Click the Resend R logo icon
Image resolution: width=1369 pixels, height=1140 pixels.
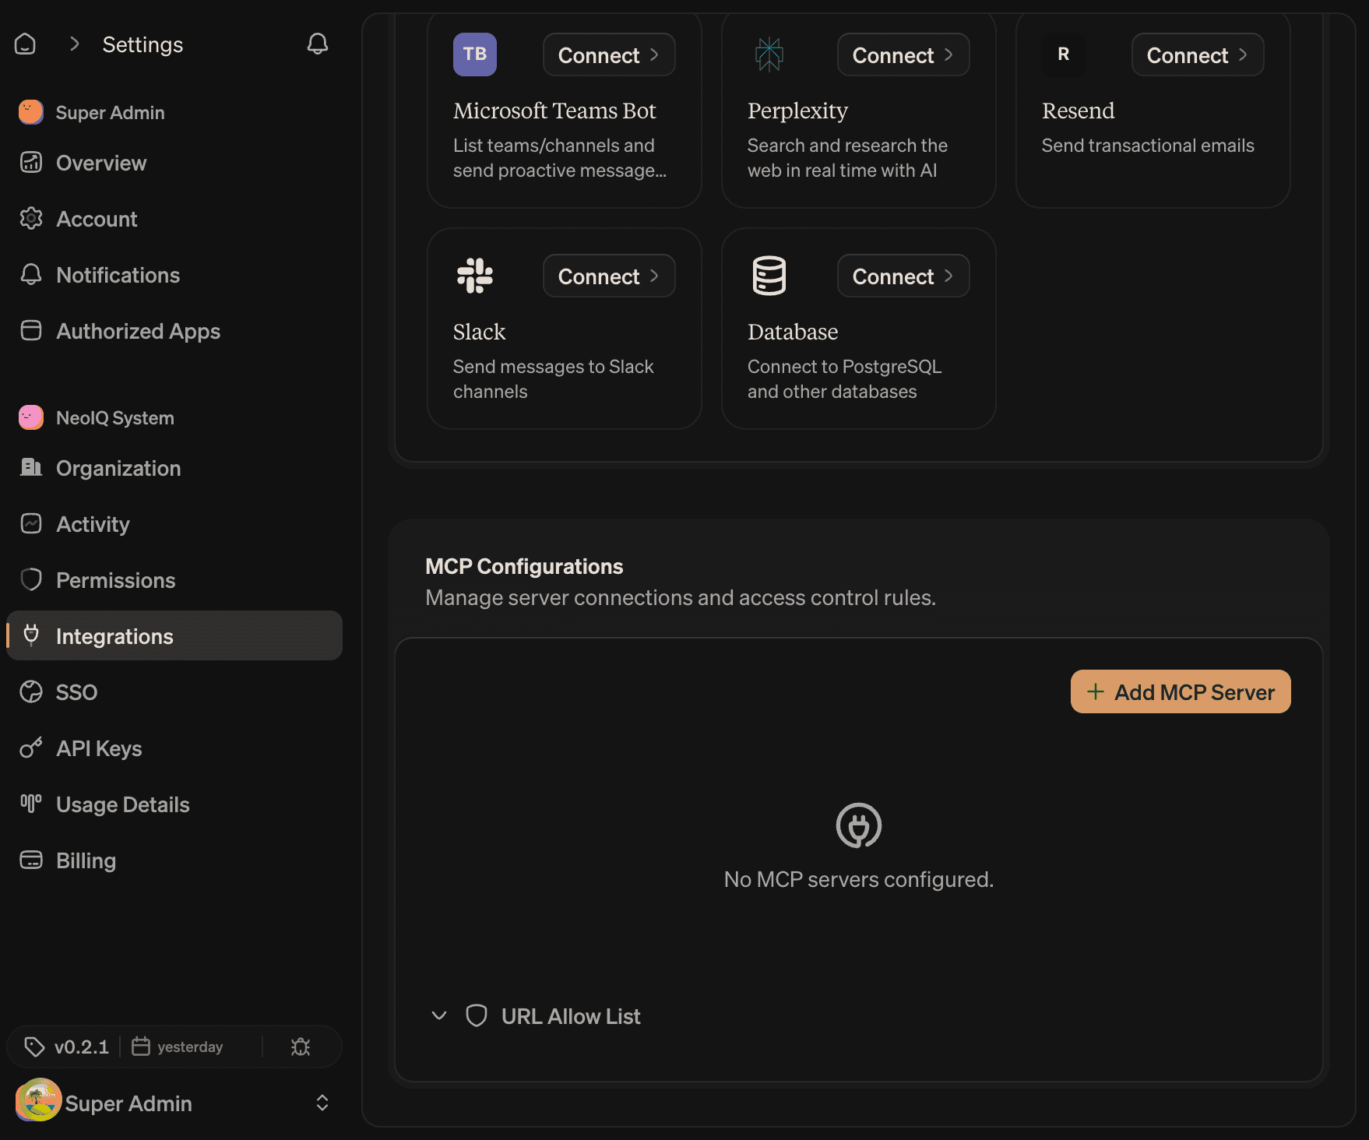click(1064, 55)
